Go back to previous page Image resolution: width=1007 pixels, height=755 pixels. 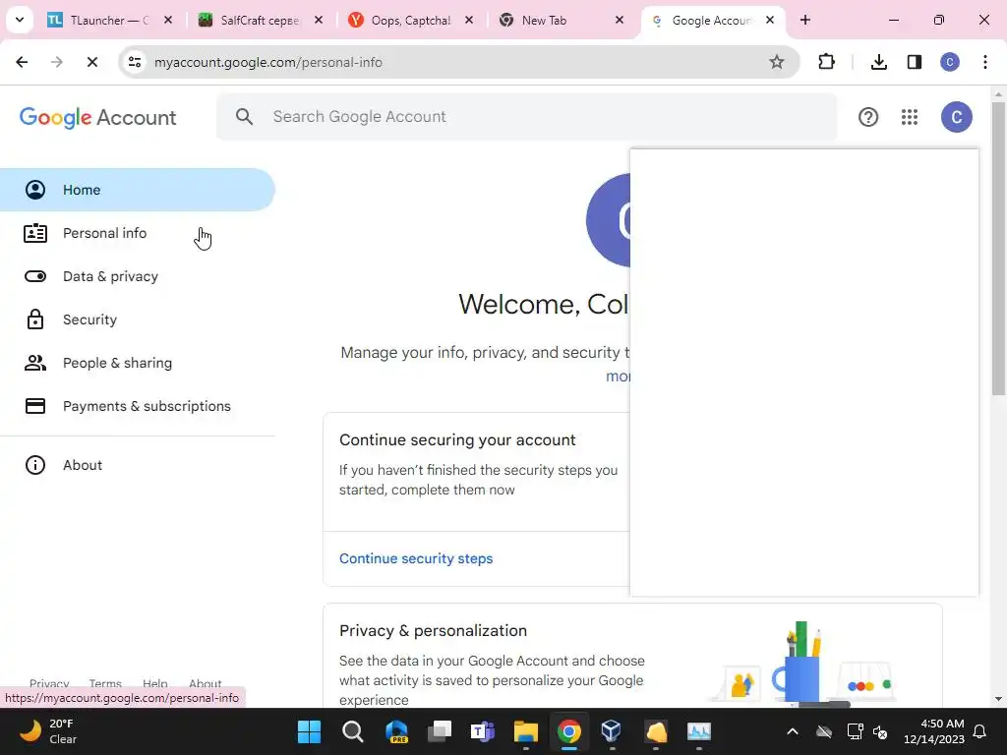click(22, 62)
